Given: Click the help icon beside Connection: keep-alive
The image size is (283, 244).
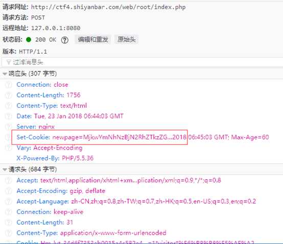Looking at the screenshot, I should [8, 212].
